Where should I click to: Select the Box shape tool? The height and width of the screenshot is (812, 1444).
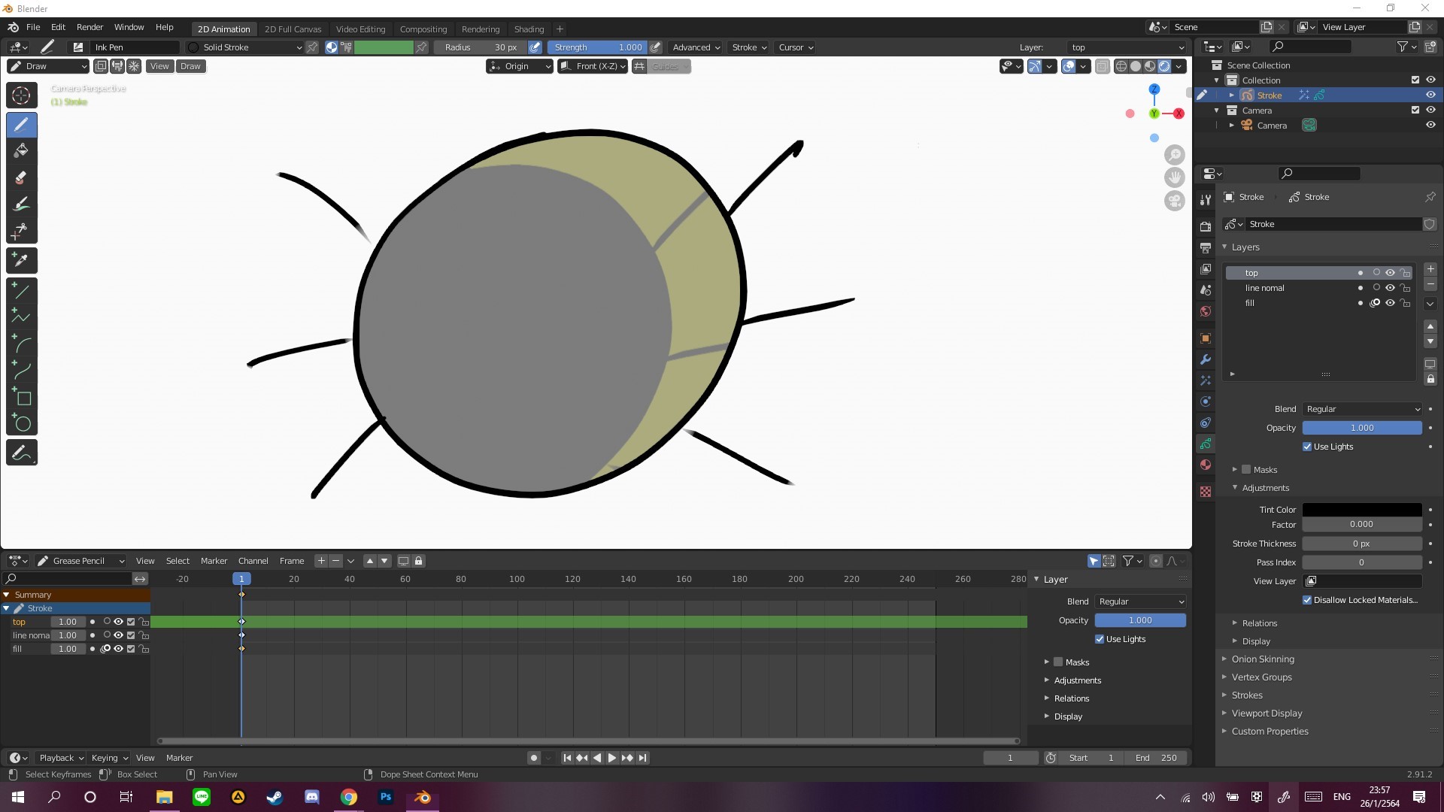pos(22,398)
